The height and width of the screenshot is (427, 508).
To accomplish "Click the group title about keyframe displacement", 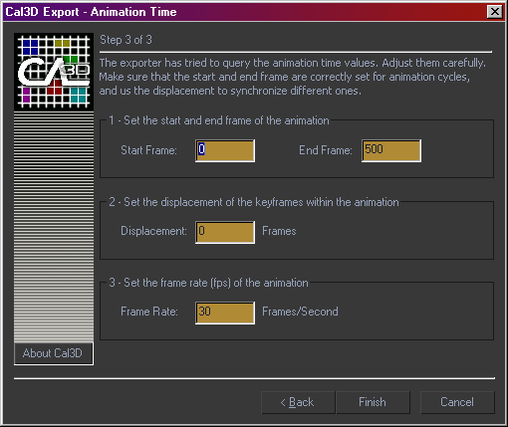I will click(x=254, y=202).
